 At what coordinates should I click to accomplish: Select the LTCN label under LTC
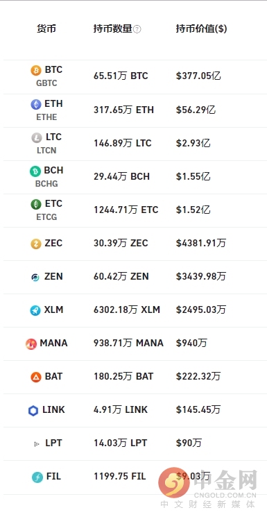point(46,151)
